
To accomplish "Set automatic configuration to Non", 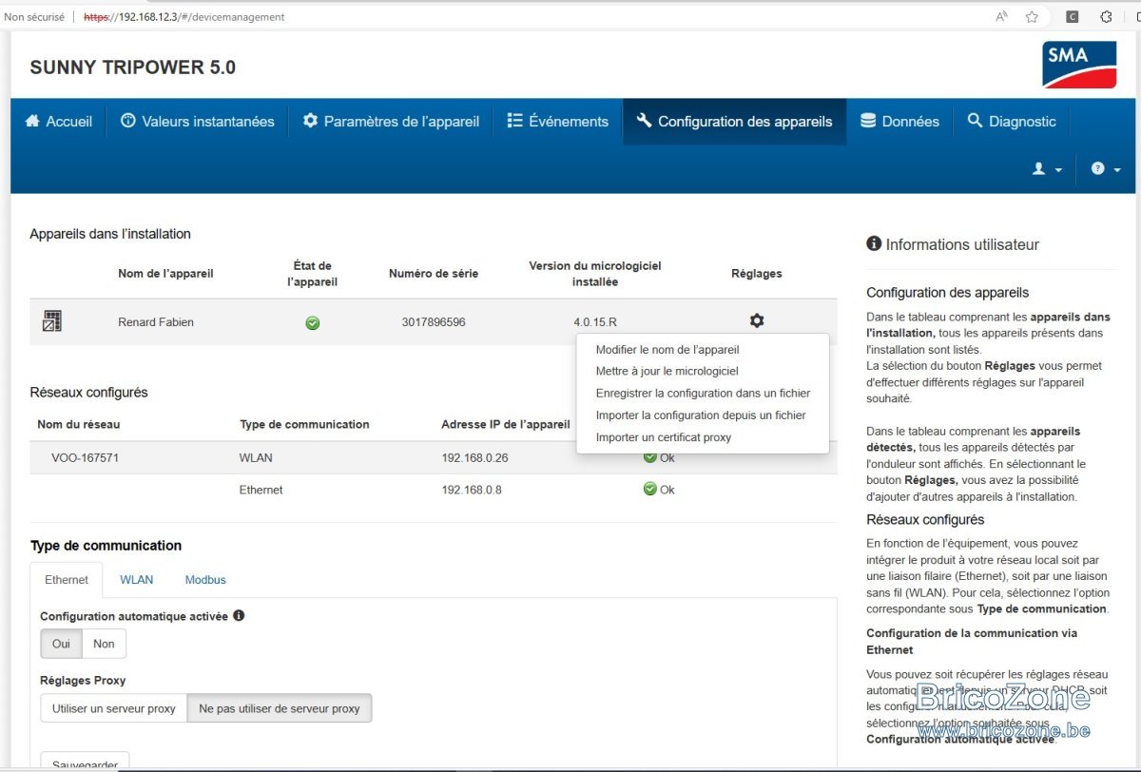I will (x=104, y=644).
